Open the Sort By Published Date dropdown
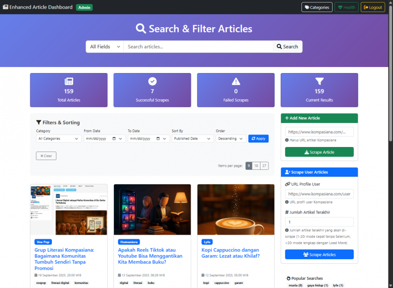The image size is (393, 288). pyautogui.click(x=192, y=138)
